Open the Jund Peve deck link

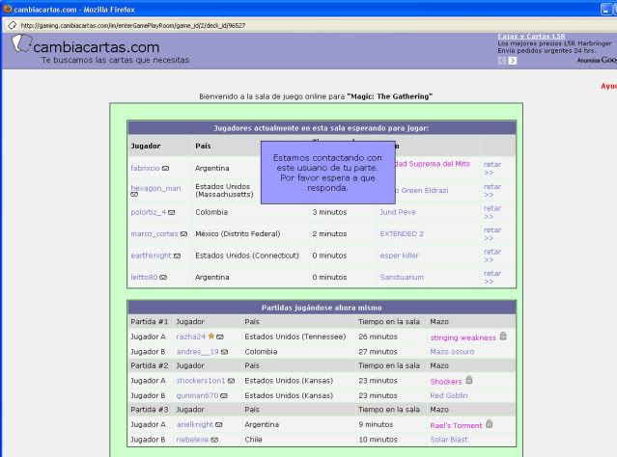(398, 212)
